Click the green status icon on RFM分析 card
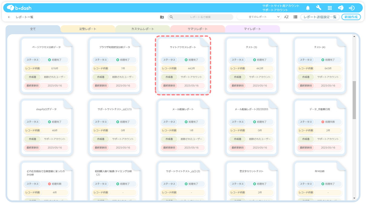366x206 pixels. click(323, 184)
